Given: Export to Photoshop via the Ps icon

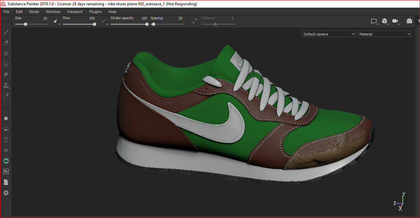Looking at the screenshot, I should pos(6,172).
